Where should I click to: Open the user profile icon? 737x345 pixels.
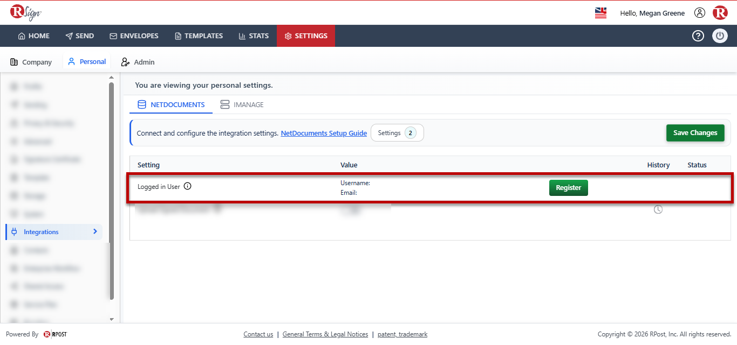pos(699,13)
